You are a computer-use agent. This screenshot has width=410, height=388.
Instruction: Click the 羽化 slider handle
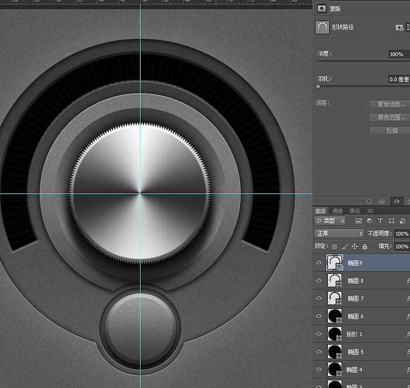pyautogui.click(x=318, y=86)
